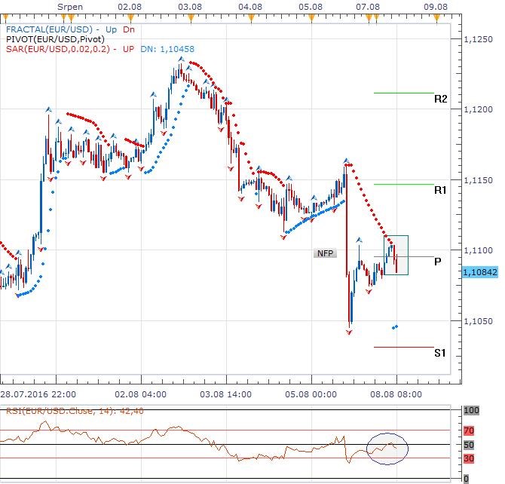Screen dimensions: 505x484
Task: Click the orange marker below 02.08 date
Action: (x=130, y=17)
